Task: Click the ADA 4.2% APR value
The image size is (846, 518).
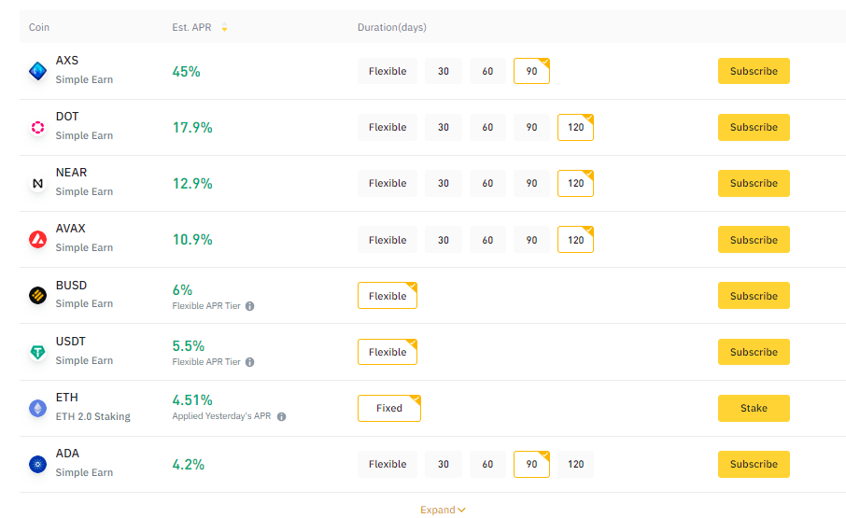Action: click(x=189, y=465)
